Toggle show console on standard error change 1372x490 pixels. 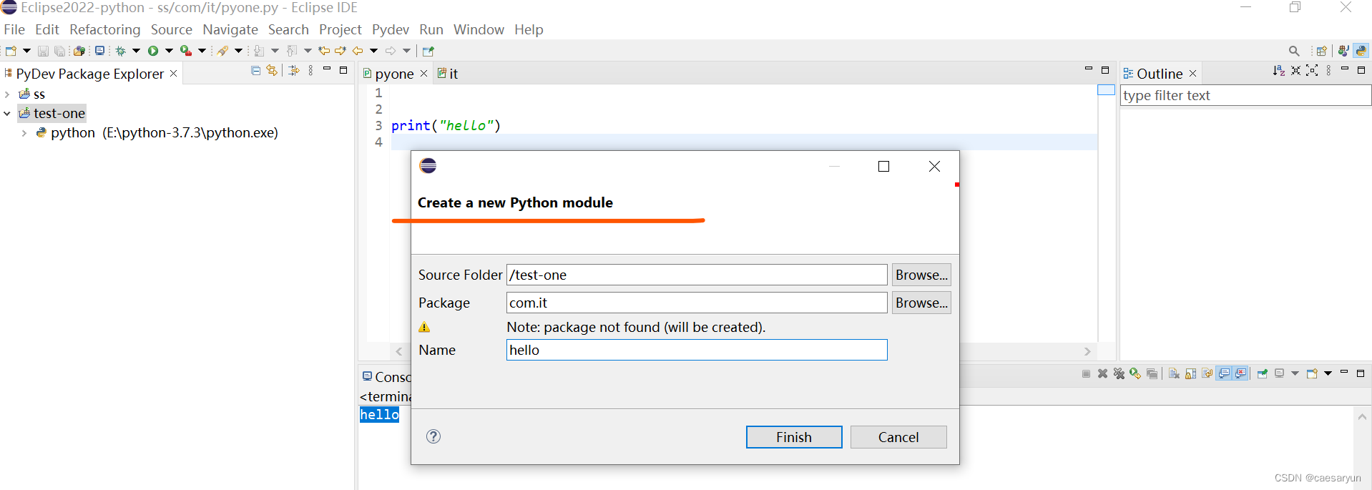[1241, 373]
